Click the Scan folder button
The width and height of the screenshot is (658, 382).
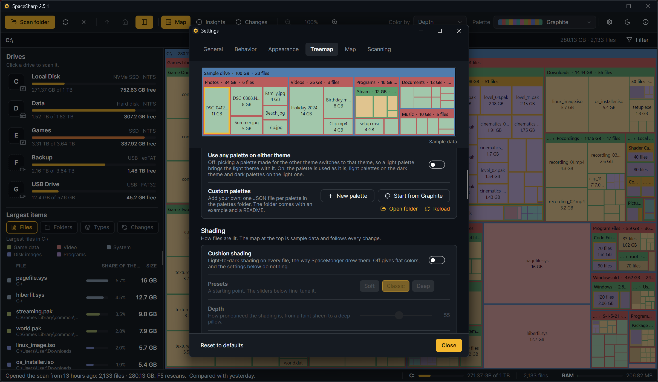click(x=30, y=22)
